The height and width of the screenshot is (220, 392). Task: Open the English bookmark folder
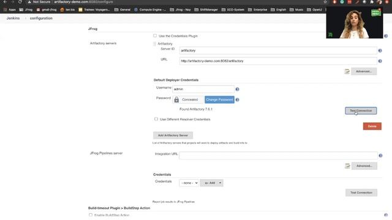pos(279,10)
